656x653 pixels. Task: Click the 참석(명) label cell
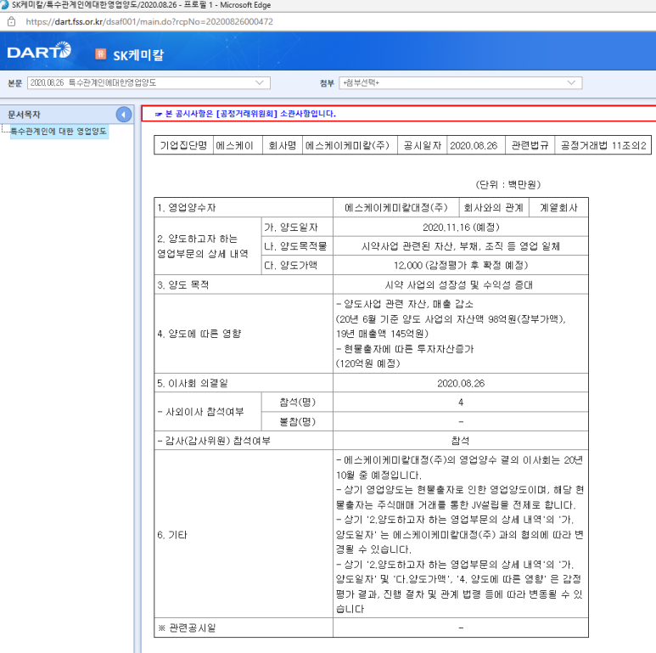coord(297,402)
